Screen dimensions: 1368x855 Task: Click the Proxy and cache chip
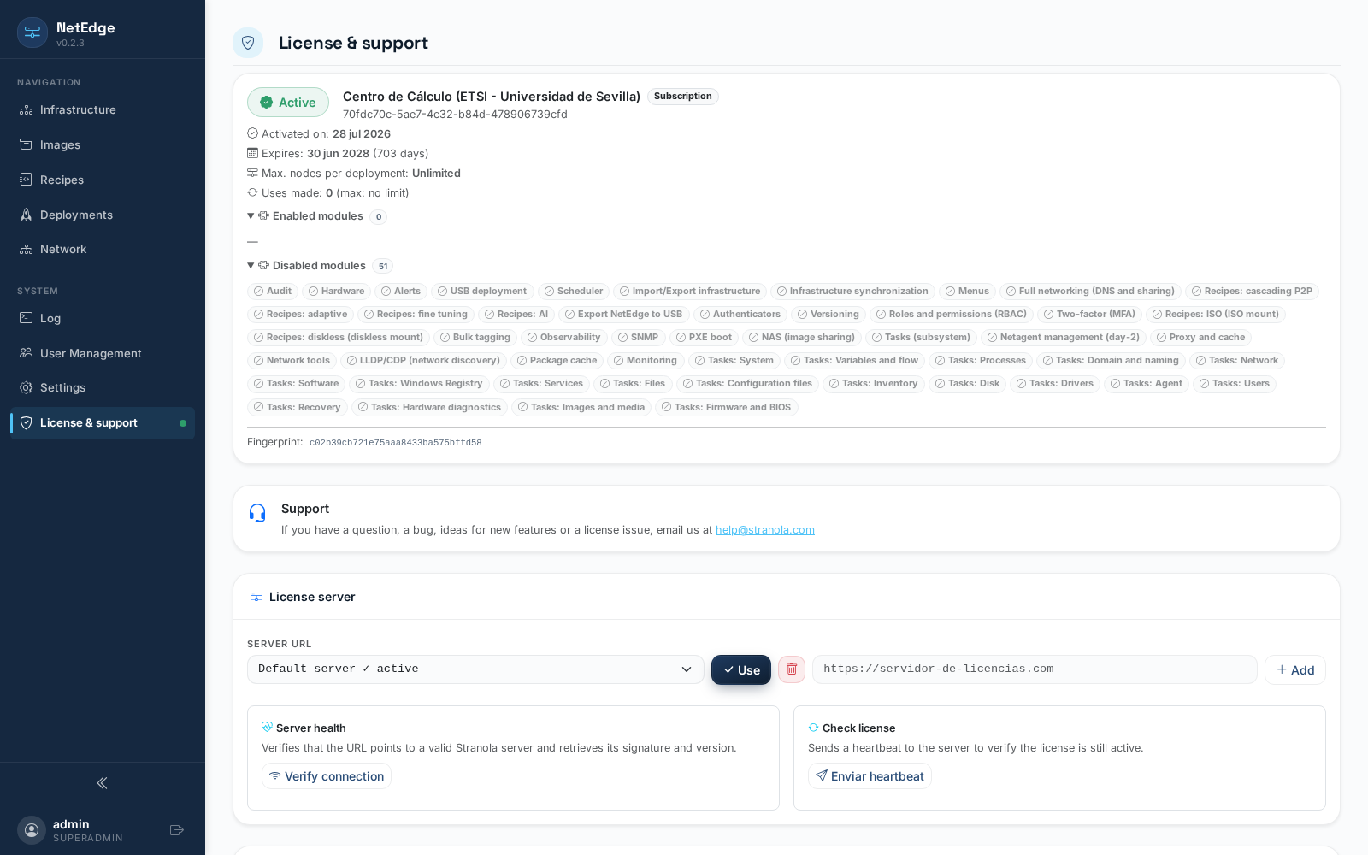[x=1200, y=338]
